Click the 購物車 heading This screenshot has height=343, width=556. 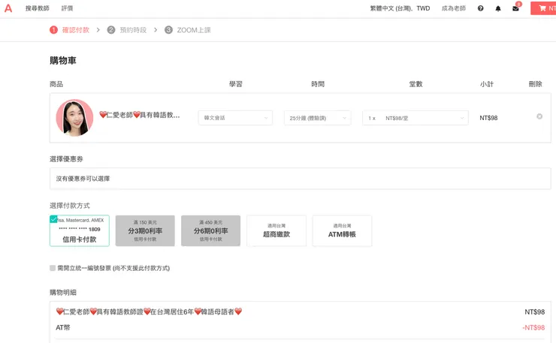click(x=63, y=61)
